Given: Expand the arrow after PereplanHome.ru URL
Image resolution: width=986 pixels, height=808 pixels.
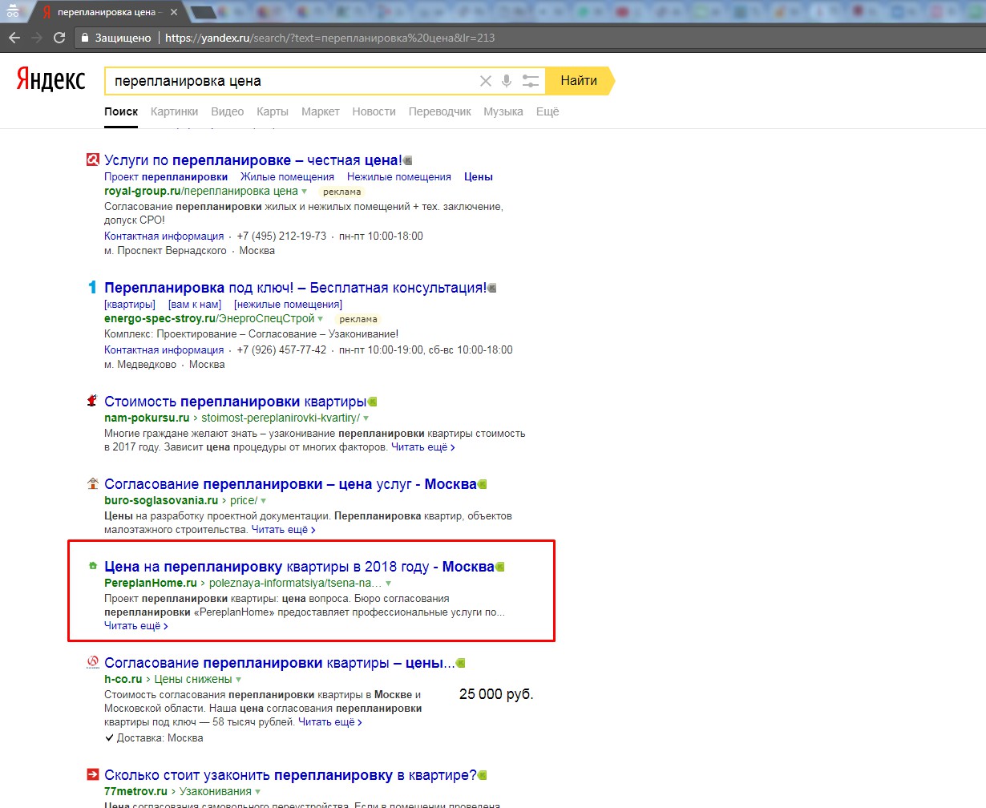Looking at the screenshot, I should (389, 584).
